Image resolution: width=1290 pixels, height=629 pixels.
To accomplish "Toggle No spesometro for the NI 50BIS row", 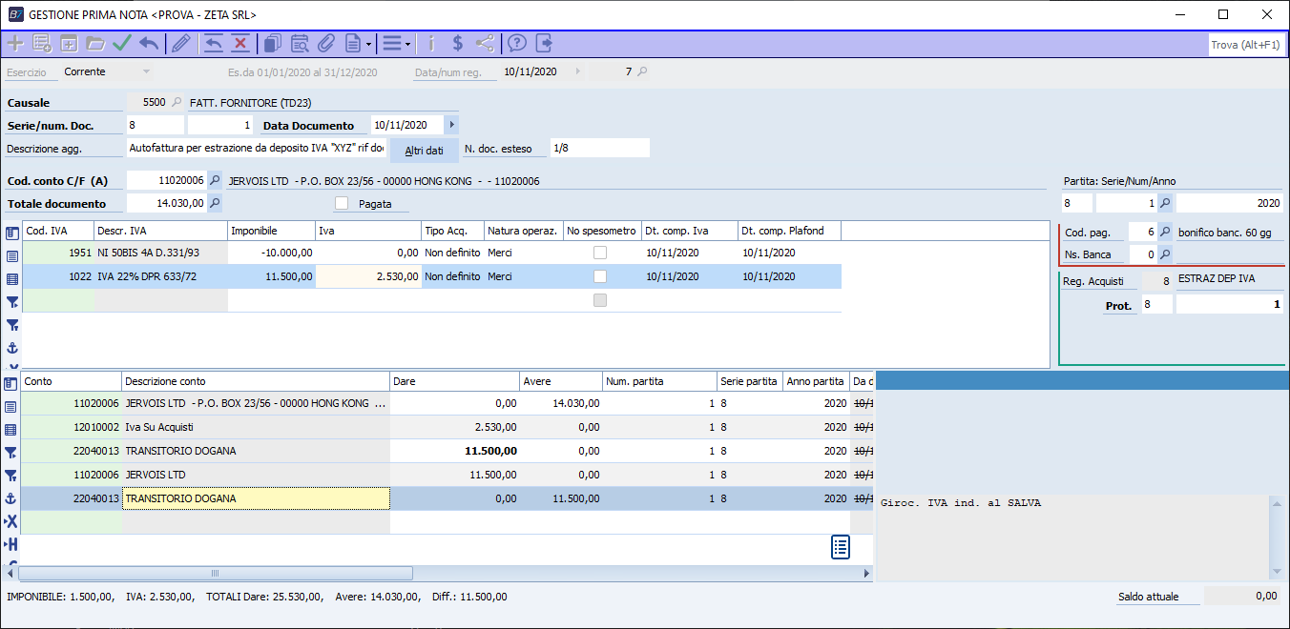I will point(600,253).
